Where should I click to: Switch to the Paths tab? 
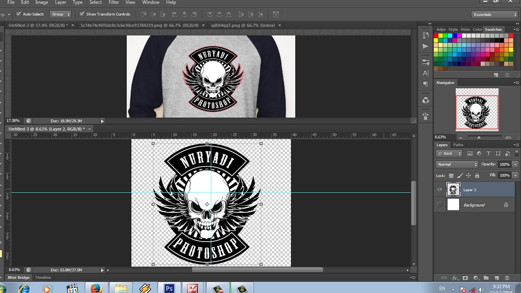[x=458, y=145]
